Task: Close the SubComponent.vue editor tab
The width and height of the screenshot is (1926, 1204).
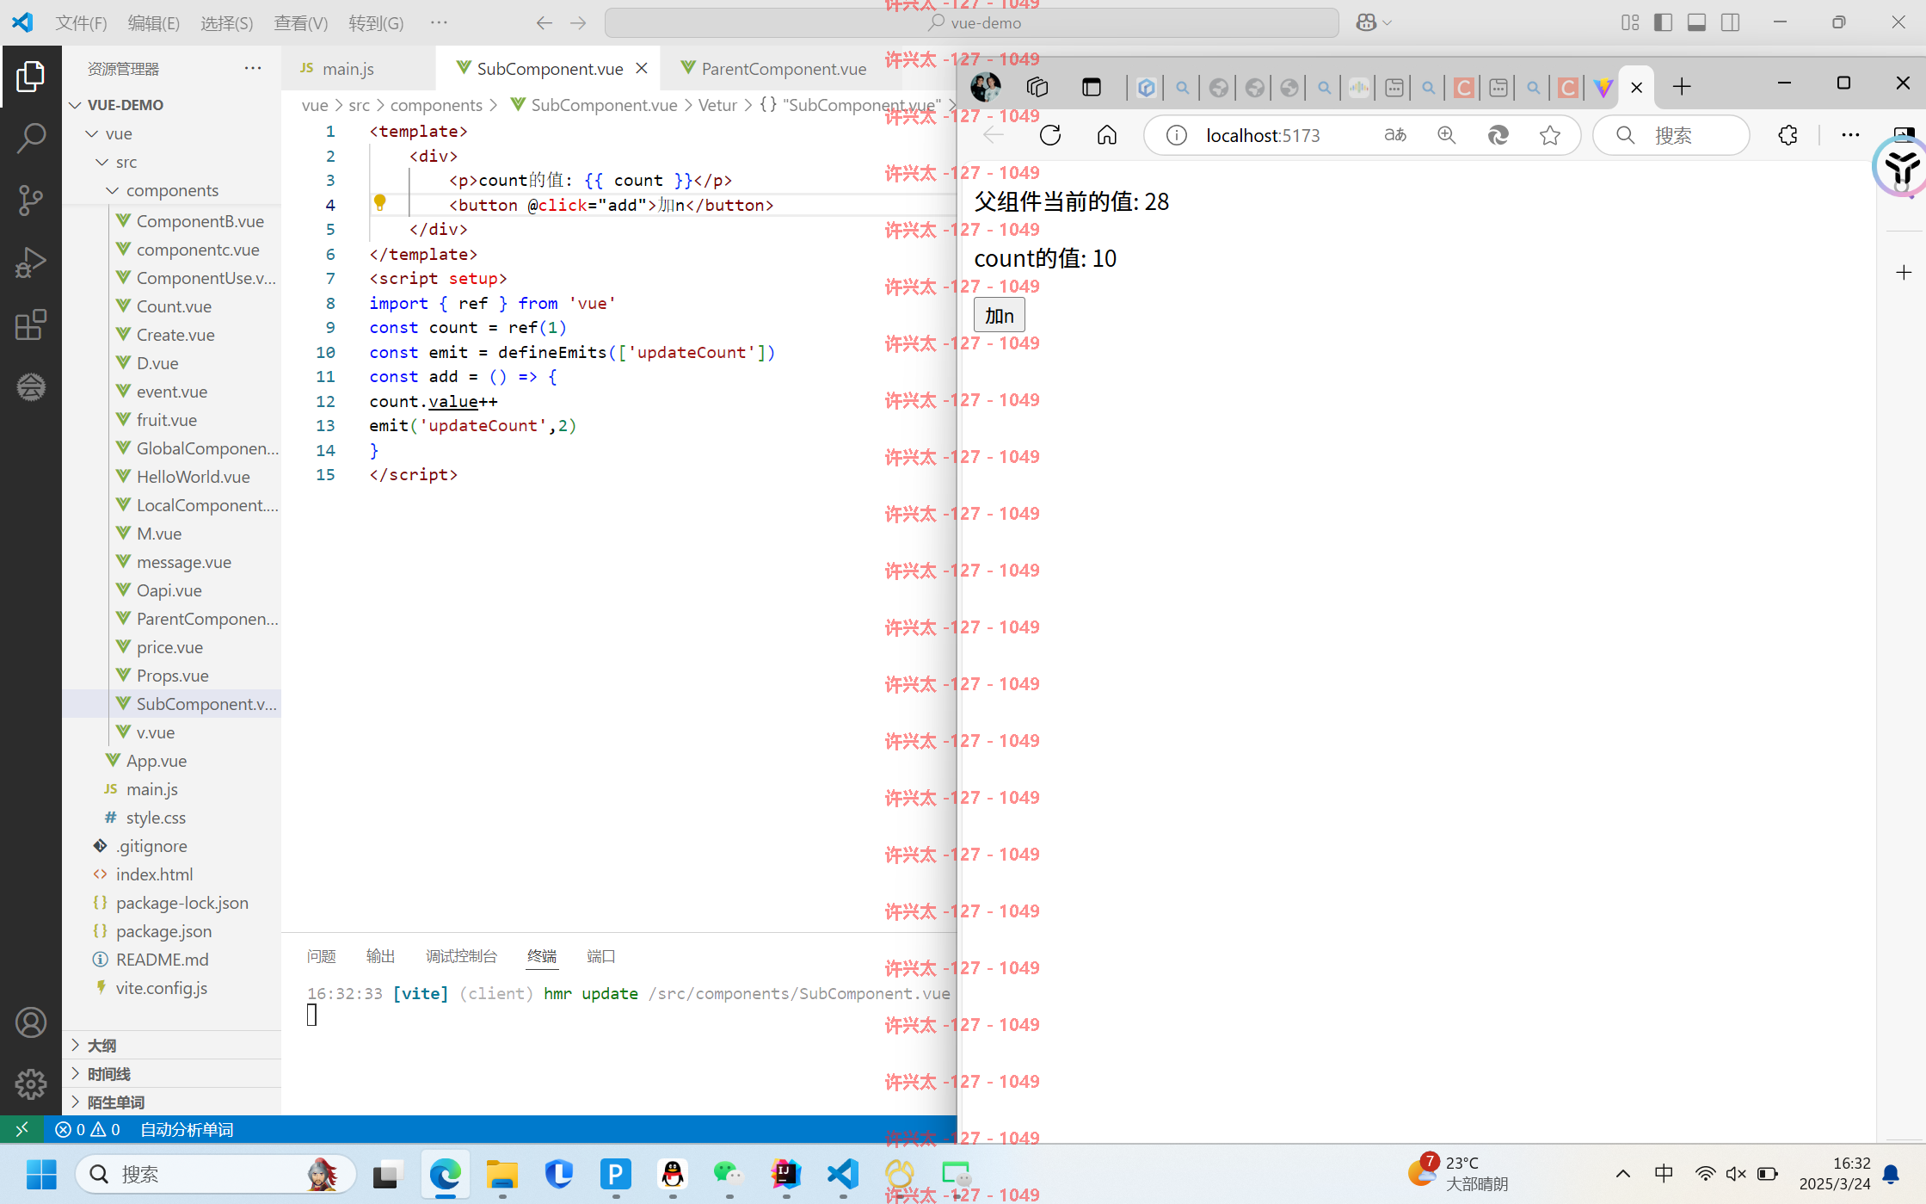Action: click(x=642, y=68)
